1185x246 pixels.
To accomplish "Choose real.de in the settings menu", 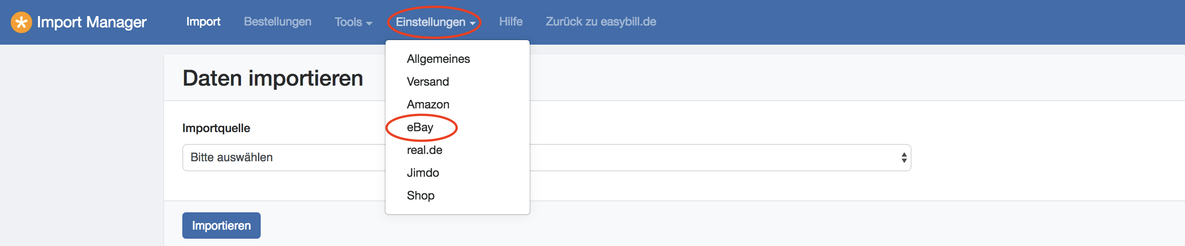I will [x=424, y=150].
